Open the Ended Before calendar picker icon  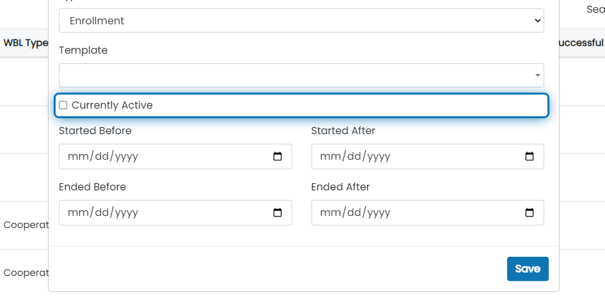[278, 213]
